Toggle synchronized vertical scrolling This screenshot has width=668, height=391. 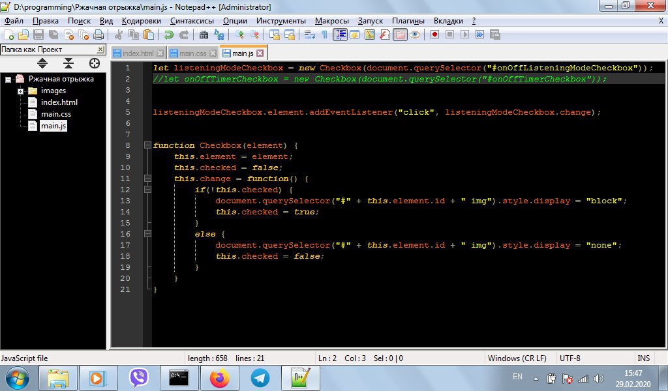(x=275, y=35)
